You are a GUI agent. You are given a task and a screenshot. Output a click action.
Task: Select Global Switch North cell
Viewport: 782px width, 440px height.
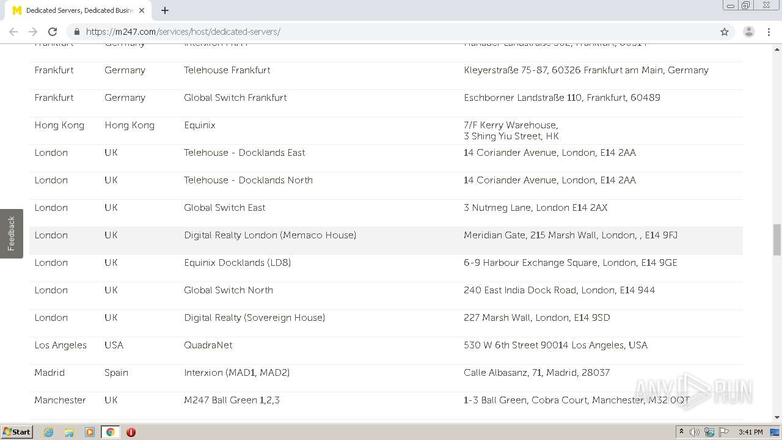click(228, 290)
